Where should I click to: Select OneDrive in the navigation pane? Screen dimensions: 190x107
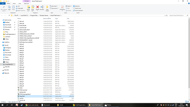(7, 42)
